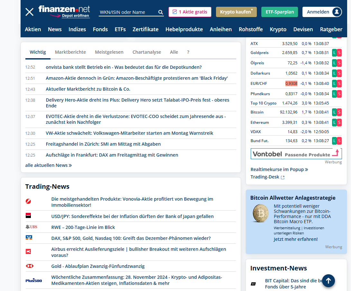This screenshot has height=291, width=351.
Task: Open BIT Capital investment news article
Action: (x=294, y=284)
